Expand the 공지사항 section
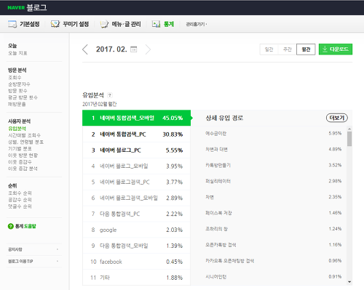The width and height of the screenshot is (364, 290). click(34, 249)
